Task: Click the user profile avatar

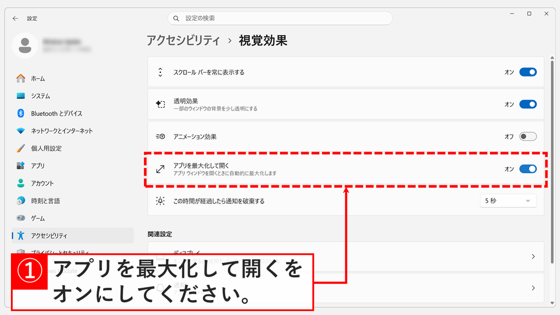Action: click(x=25, y=46)
